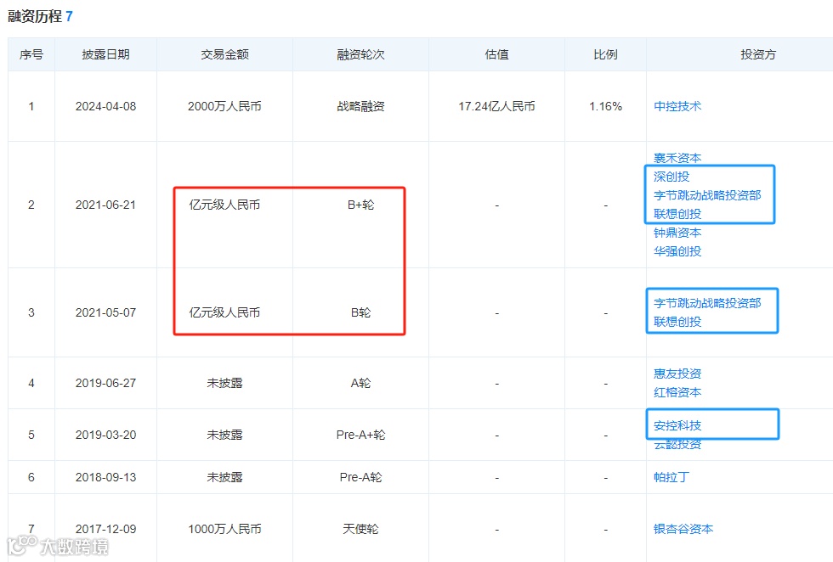Click the 1000万人民币 amount cell
833x562 pixels.
(x=224, y=529)
